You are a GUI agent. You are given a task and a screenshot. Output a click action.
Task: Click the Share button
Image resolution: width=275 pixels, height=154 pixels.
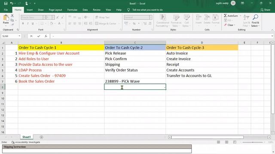[265, 10]
